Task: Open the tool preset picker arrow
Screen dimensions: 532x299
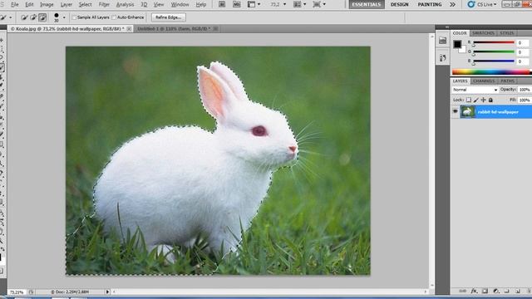Action: (x=11, y=17)
